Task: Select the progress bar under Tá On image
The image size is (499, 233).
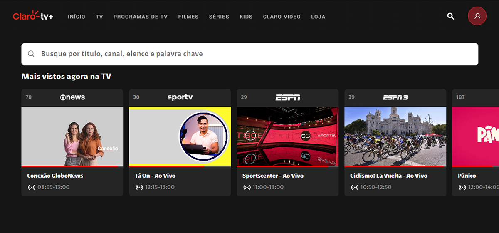Action: [x=180, y=166]
